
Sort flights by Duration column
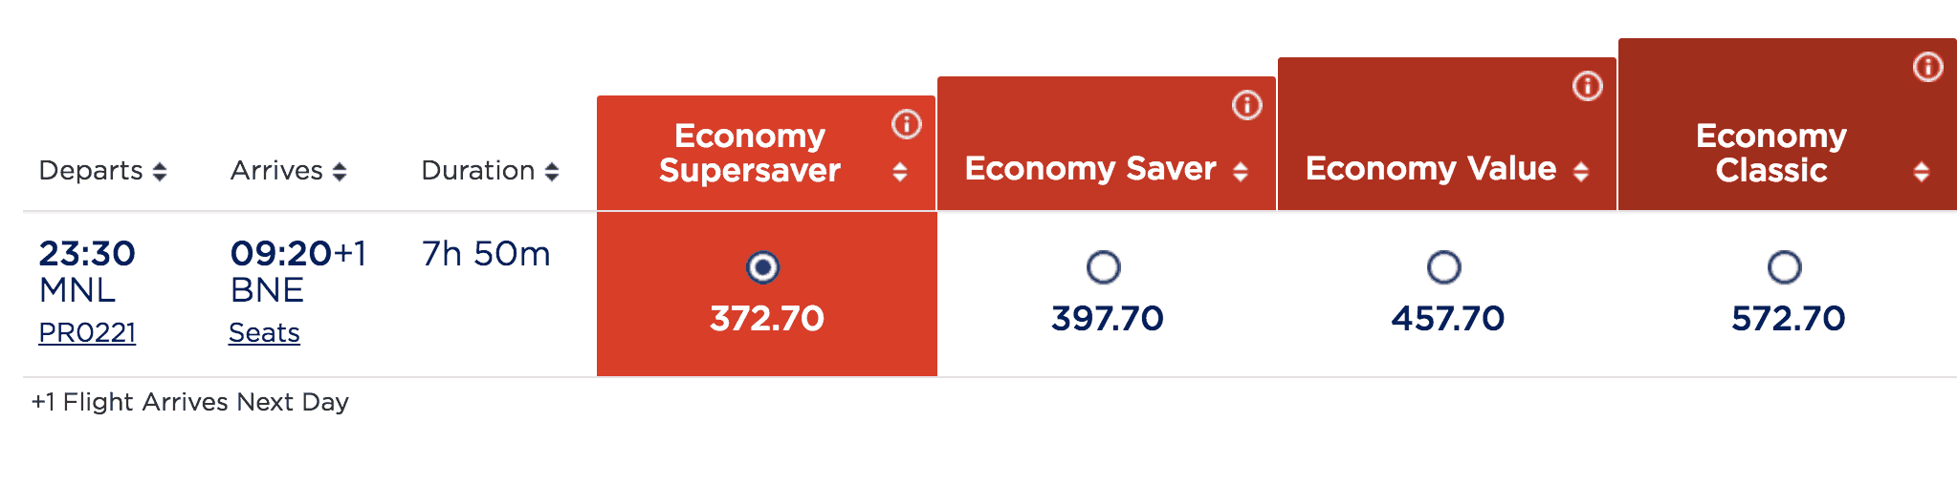tap(490, 171)
